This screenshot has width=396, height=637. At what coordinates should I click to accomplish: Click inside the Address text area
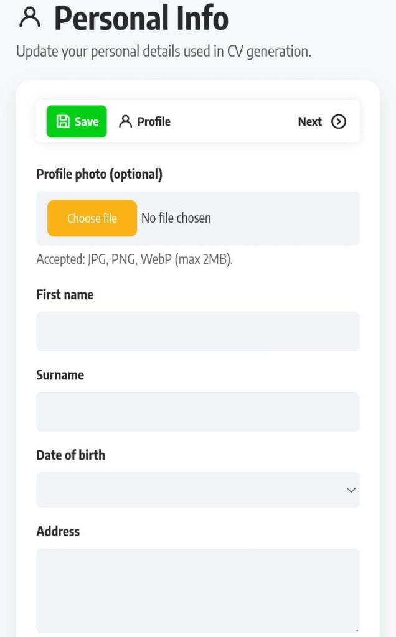[198, 590]
